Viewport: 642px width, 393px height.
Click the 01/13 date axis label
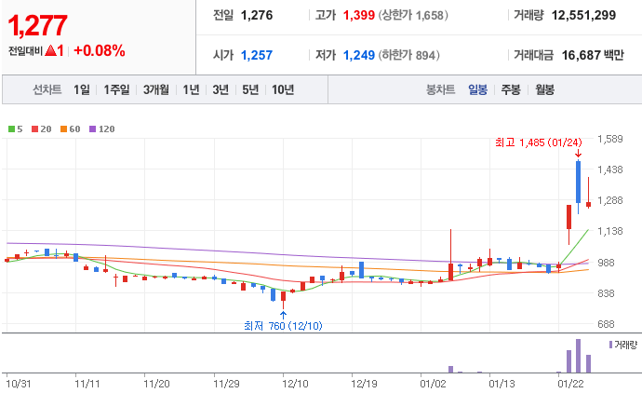tap(502, 384)
